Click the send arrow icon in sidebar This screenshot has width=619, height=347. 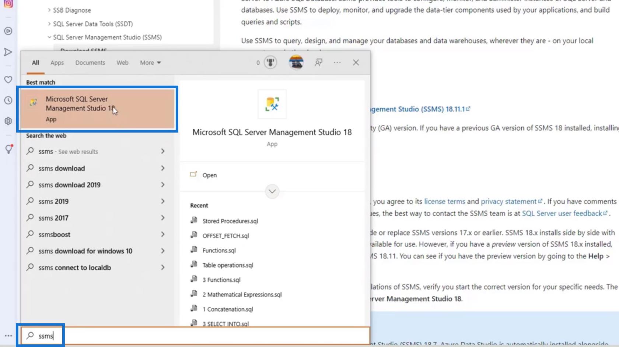pos(8,52)
